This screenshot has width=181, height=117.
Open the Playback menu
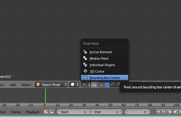(x=33, y=112)
